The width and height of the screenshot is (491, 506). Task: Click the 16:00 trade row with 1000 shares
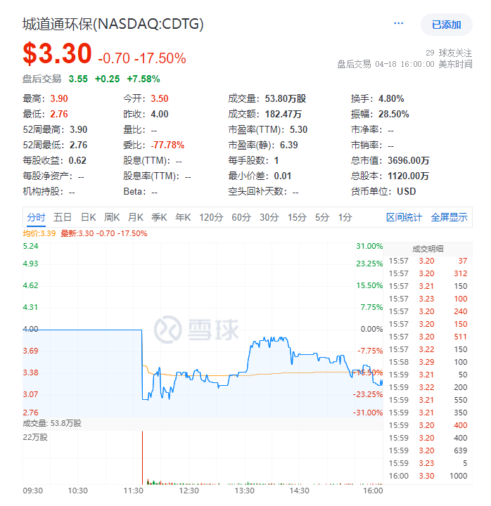coord(428,476)
